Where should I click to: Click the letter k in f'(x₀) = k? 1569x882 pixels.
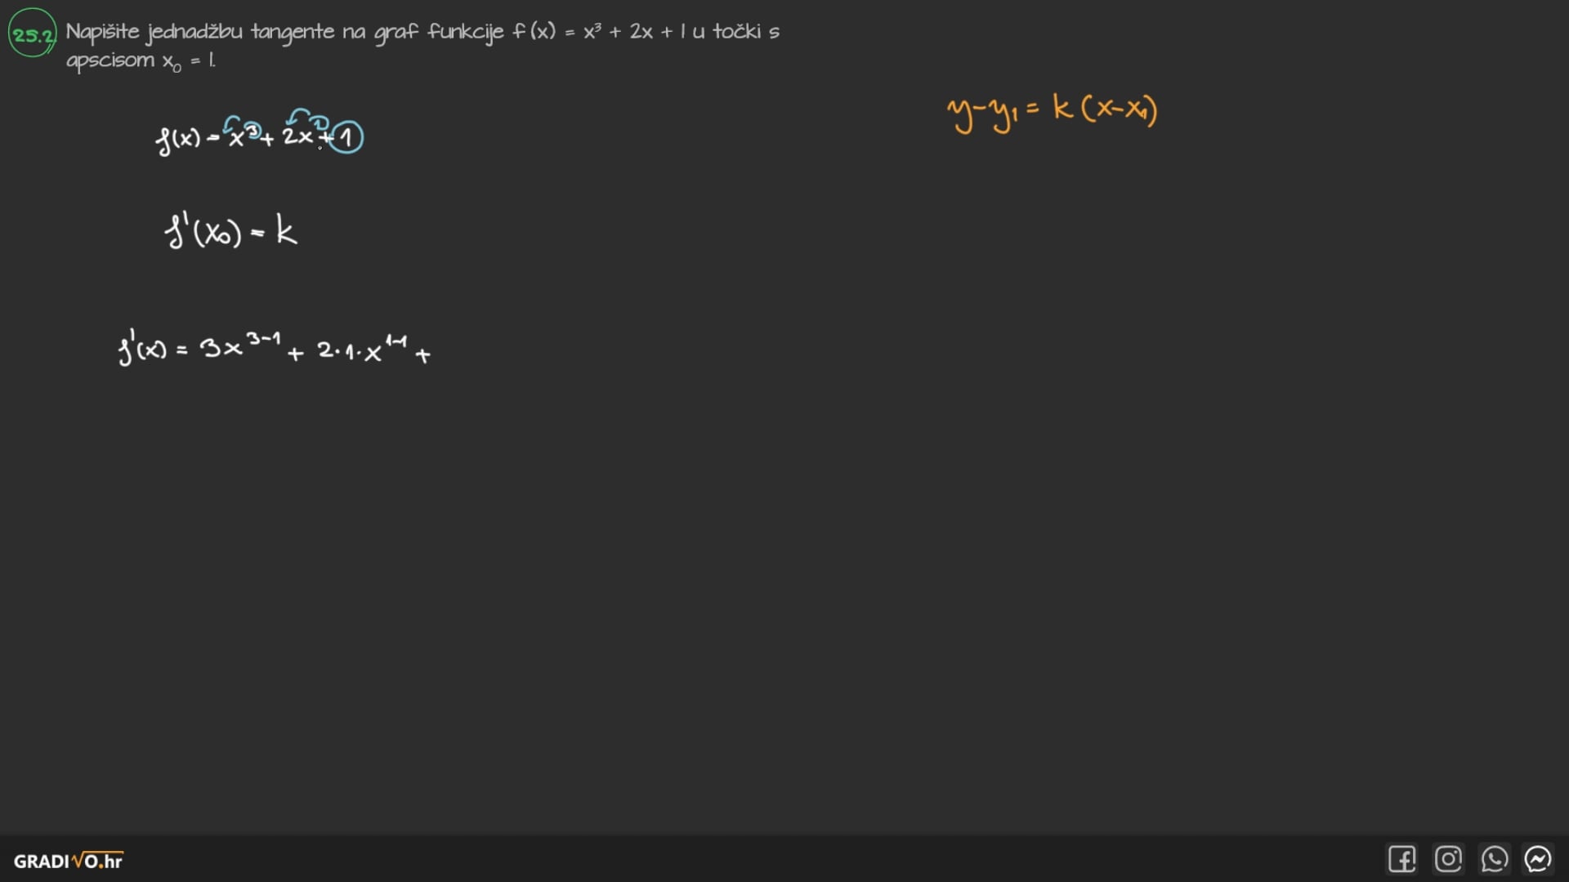coord(286,231)
